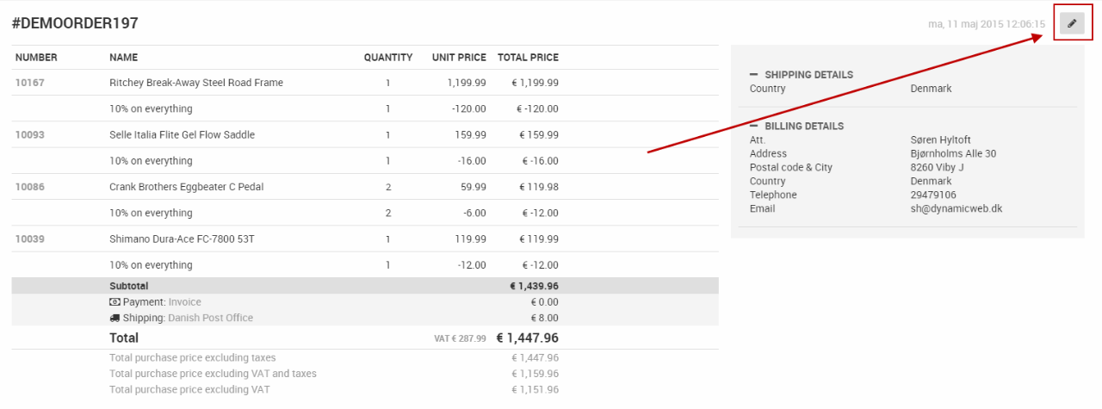Open product number 10167

point(29,83)
